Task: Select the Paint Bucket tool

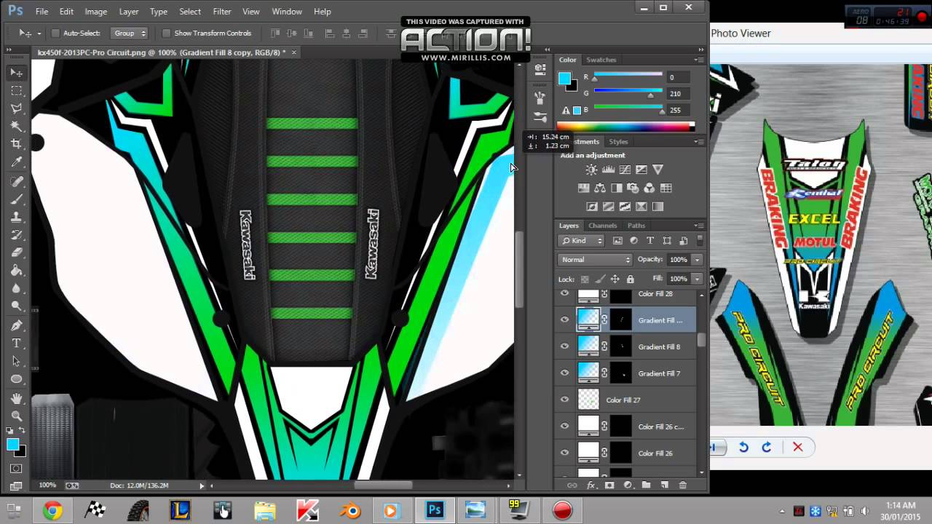Action: point(16,271)
